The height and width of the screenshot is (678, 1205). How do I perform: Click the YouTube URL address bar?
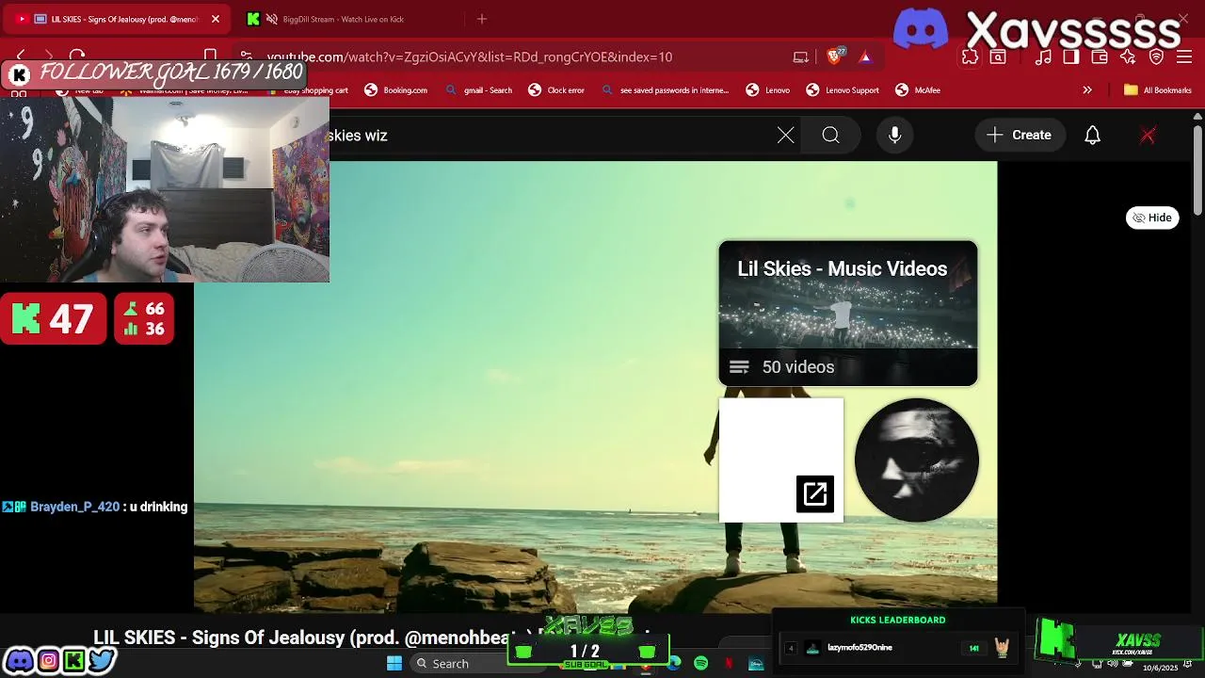(469, 56)
